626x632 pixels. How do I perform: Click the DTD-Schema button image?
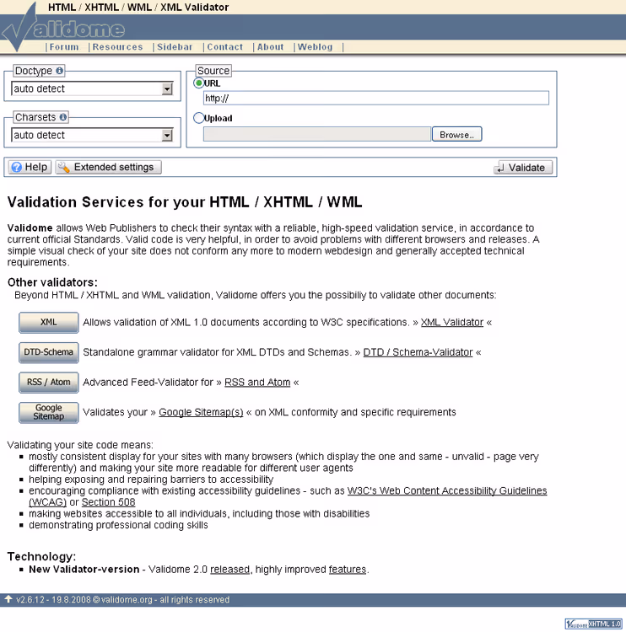(48, 352)
